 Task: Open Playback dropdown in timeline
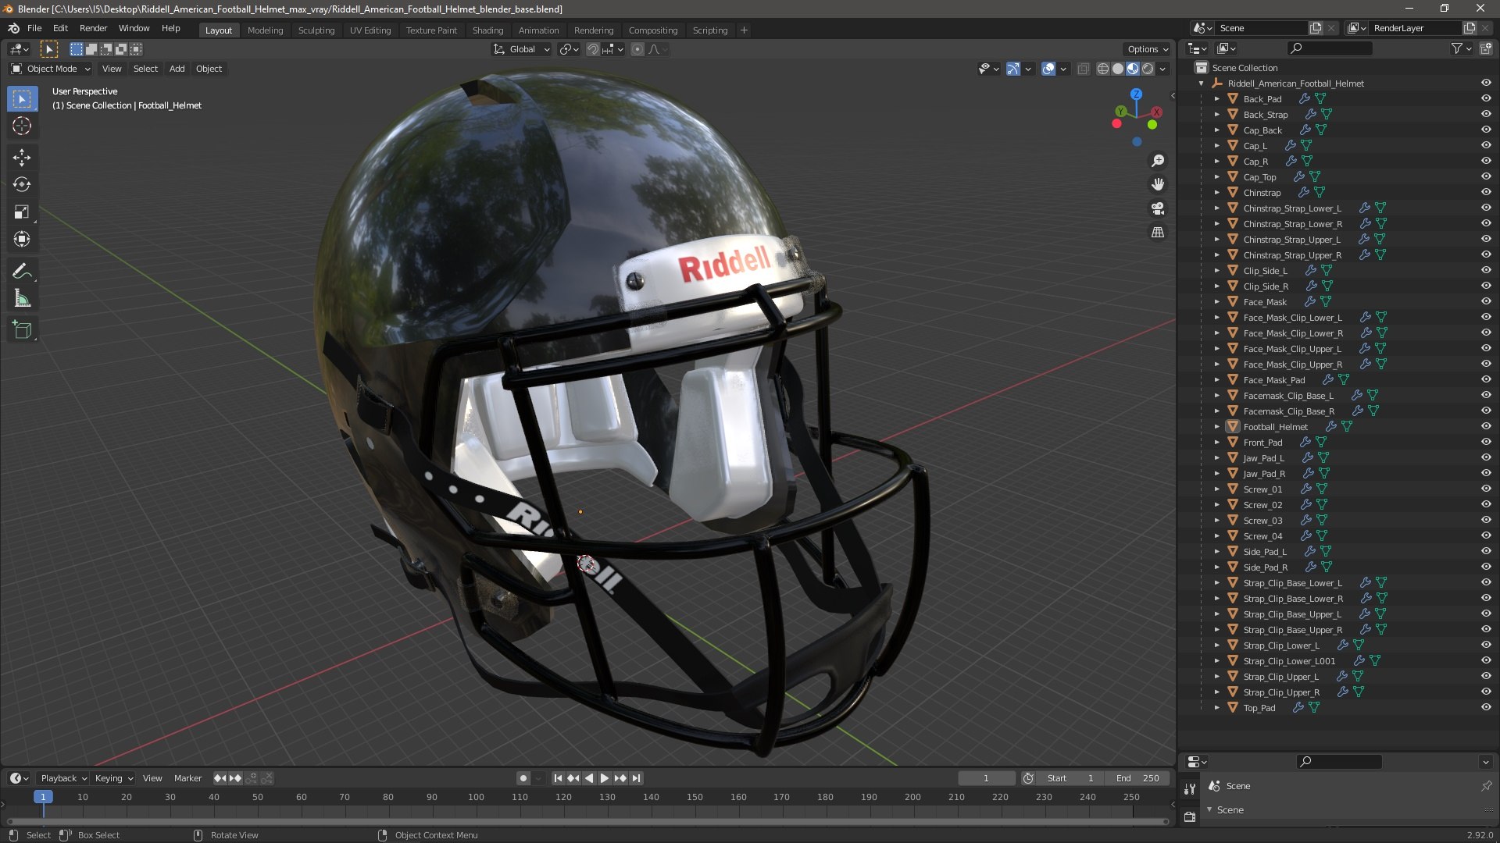pyautogui.click(x=63, y=778)
